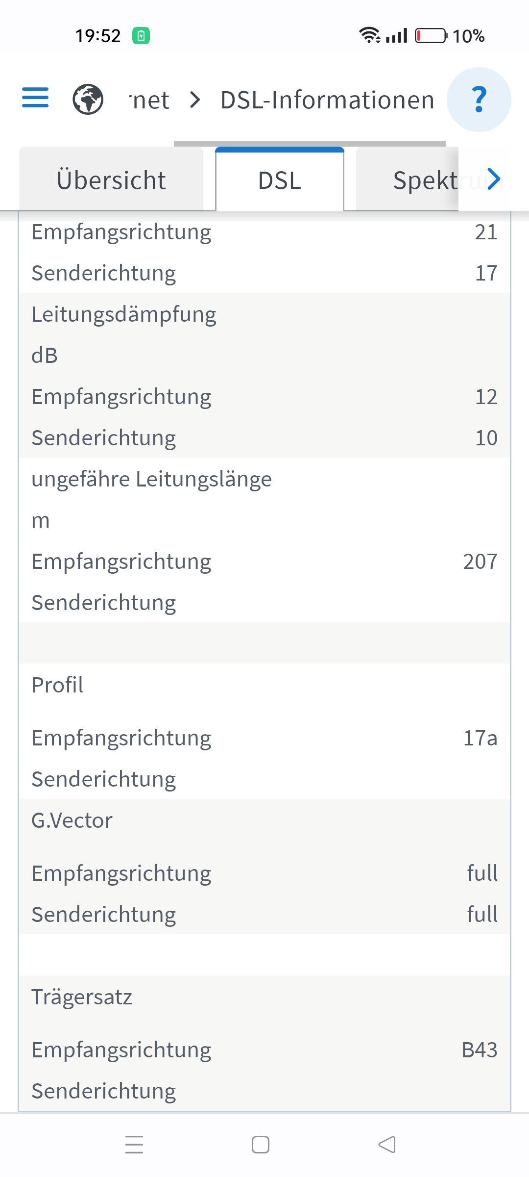Image resolution: width=529 pixels, height=1177 pixels.
Task: Open the hamburger navigation menu
Action: click(35, 98)
